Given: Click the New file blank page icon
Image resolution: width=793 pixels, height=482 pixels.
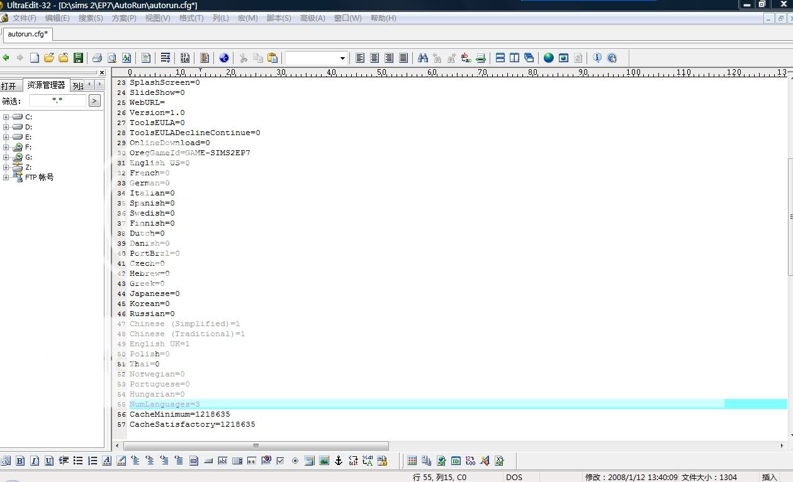Looking at the screenshot, I should point(35,58).
